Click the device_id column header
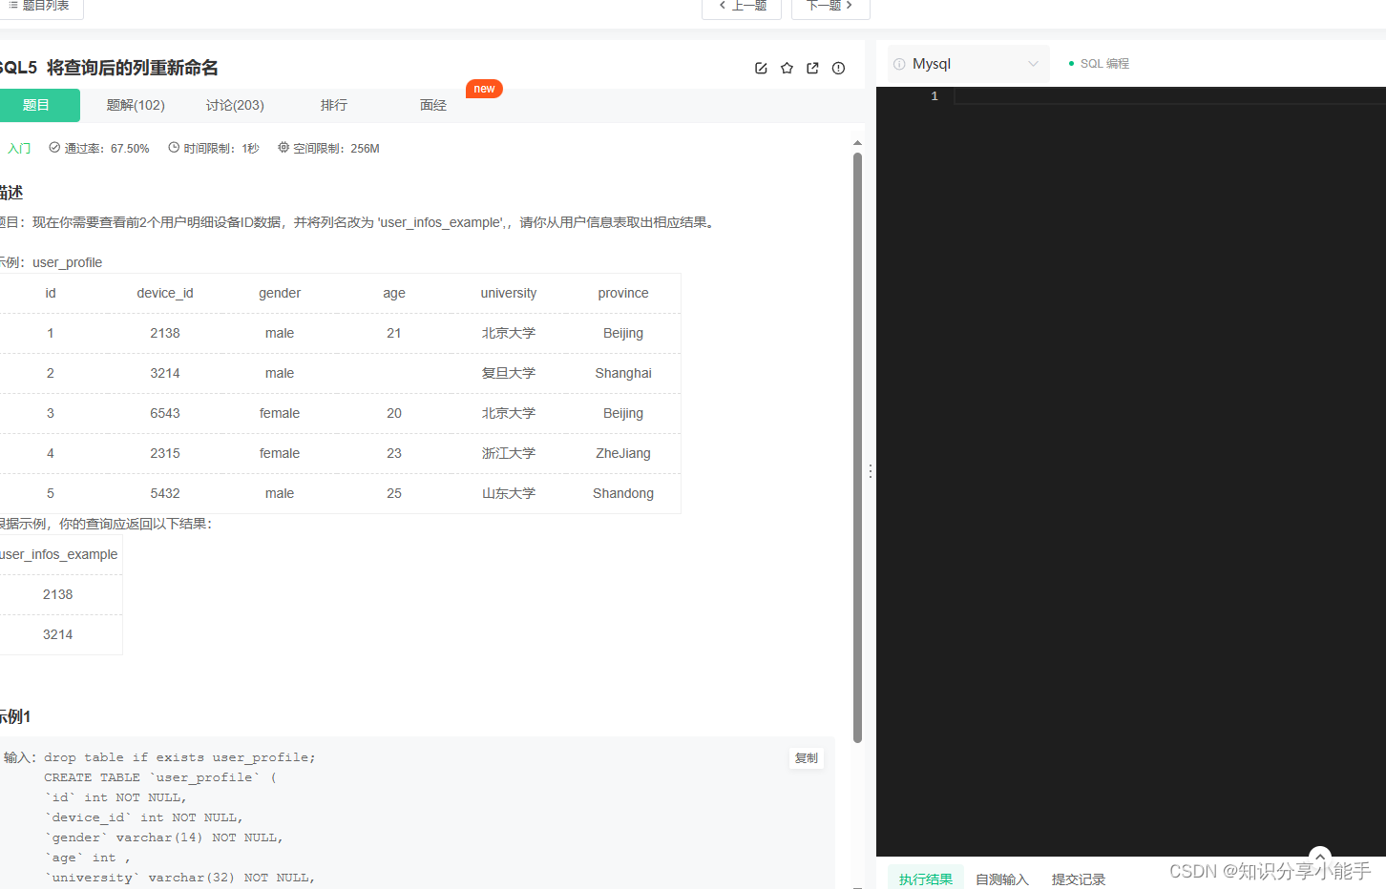 point(165,293)
